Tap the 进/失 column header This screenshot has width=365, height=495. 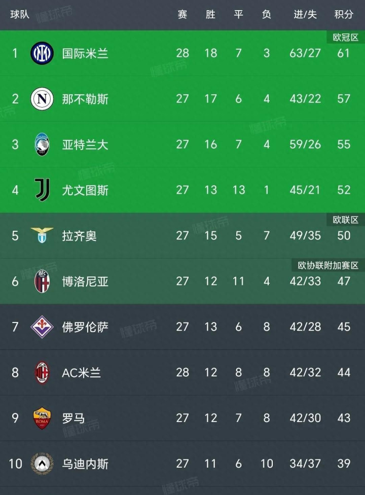(x=305, y=15)
